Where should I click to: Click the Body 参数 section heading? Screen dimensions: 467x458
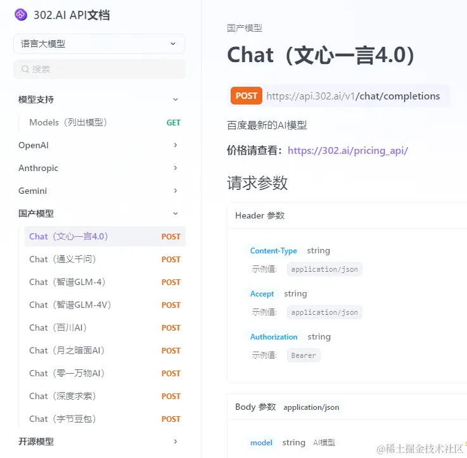pos(255,407)
